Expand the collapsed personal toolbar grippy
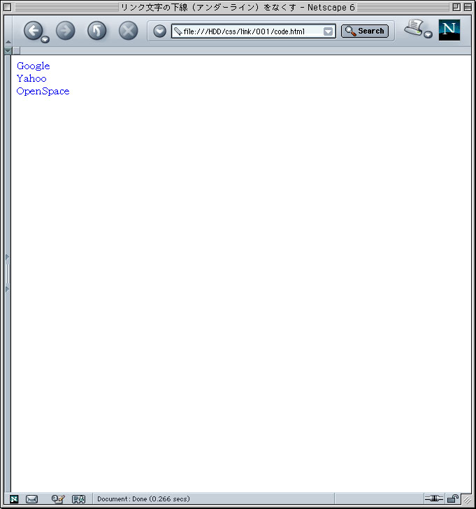The image size is (476, 509). pos(8,50)
